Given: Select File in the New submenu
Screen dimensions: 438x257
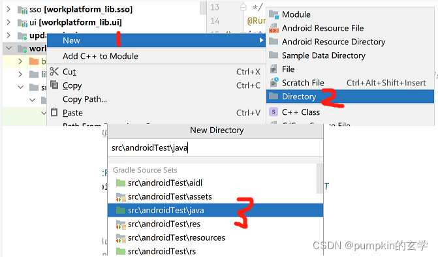Looking at the screenshot, I should [351, 69].
